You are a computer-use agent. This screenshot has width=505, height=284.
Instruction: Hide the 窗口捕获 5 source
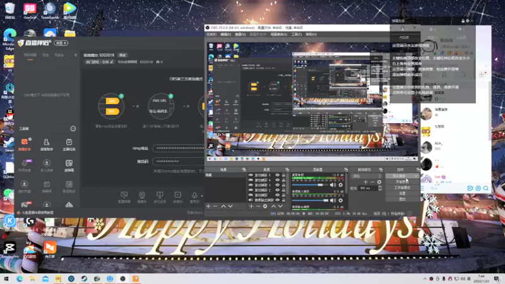click(x=277, y=175)
